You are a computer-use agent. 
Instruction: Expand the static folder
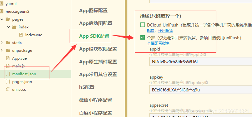[2, 42]
